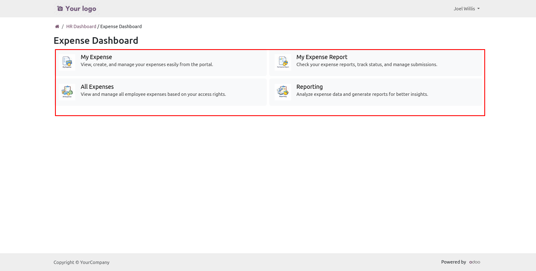Click the Expense Dashboard page heading

(96, 40)
